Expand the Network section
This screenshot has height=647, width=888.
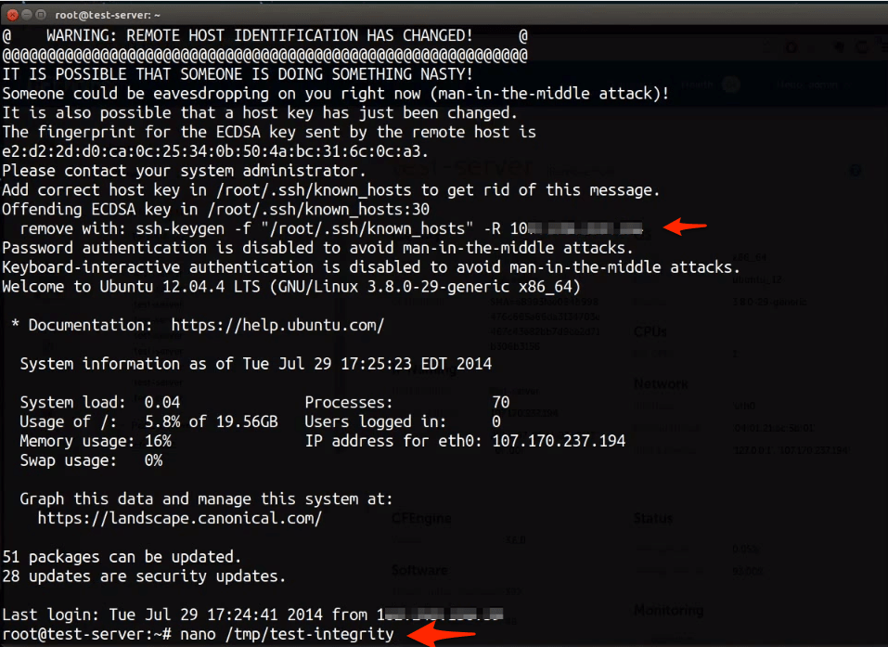click(x=662, y=383)
